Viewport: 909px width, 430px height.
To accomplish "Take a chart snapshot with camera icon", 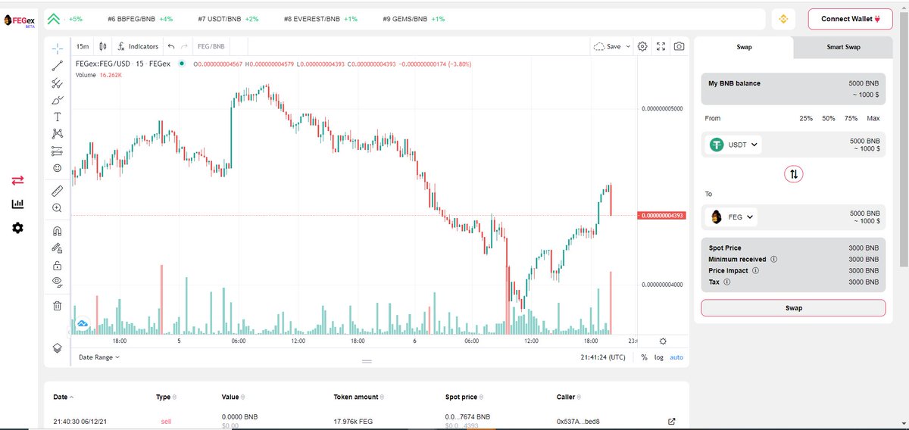I will pos(679,46).
